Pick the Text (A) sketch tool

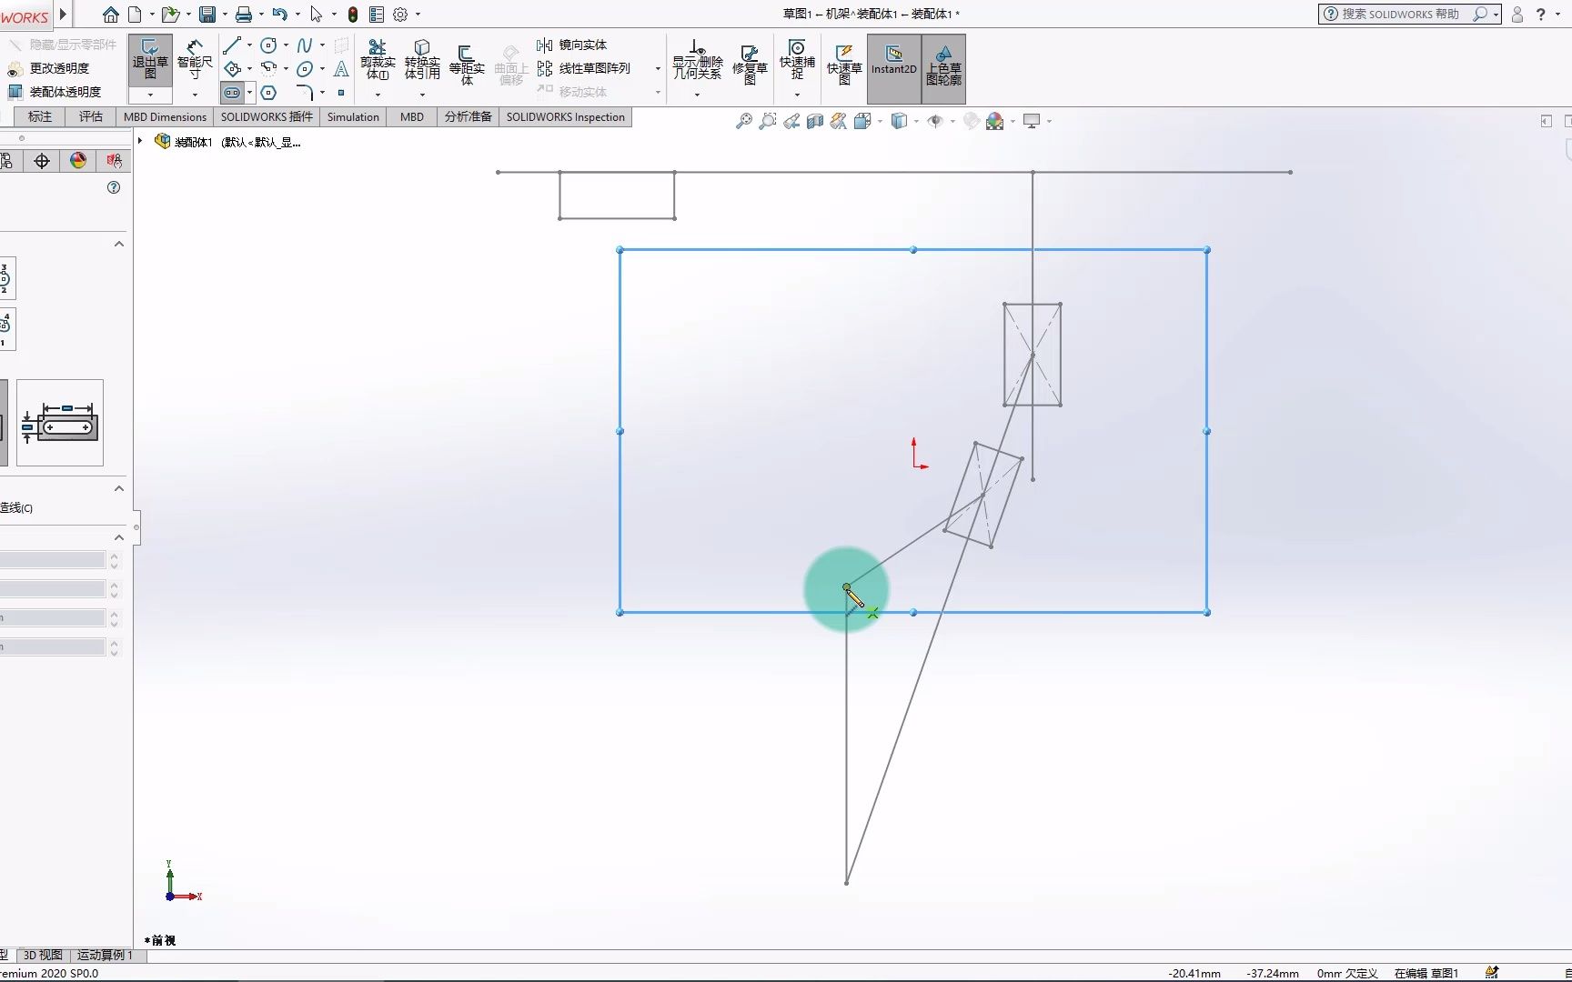[341, 68]
